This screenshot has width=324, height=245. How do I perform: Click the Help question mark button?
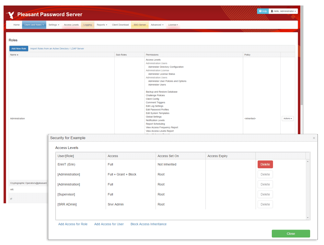(263, 11)
